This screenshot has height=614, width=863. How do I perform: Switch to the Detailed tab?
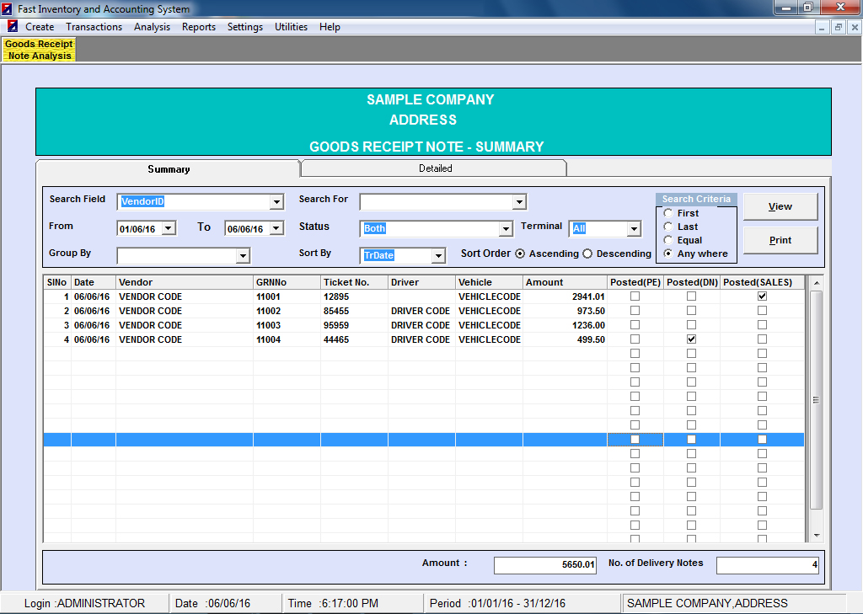(x=435, y=168)
